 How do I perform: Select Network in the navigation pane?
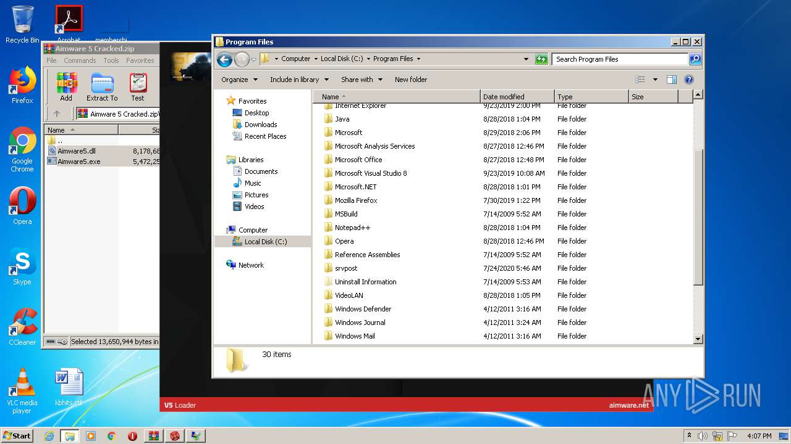[x=251, y=265]
